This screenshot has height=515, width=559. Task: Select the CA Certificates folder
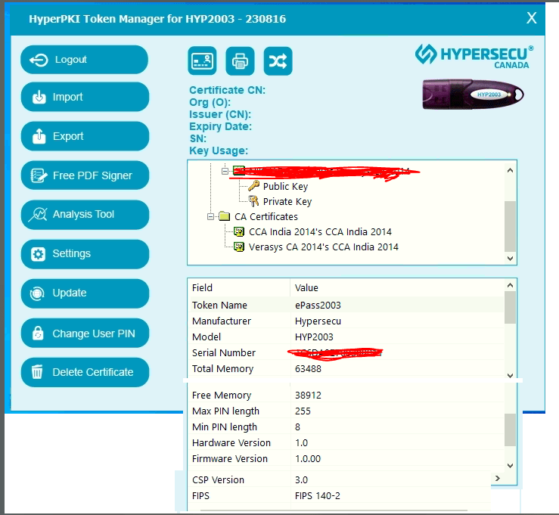pos(266,217)
